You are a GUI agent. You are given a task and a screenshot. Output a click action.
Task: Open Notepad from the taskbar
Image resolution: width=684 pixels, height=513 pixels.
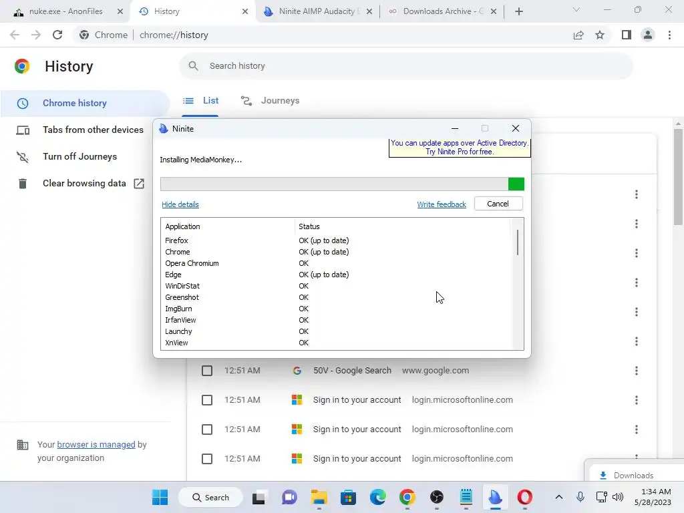click(x=466, y=497)
